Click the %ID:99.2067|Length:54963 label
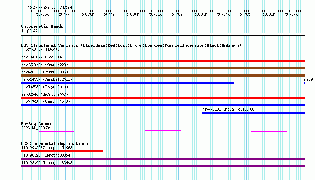Image resolution: width=315 pixels, height=180 pixels. (47, 148)
